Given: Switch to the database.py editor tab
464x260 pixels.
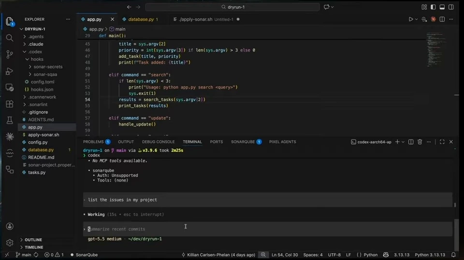Looking at the screenshot, I should point(141,19).
